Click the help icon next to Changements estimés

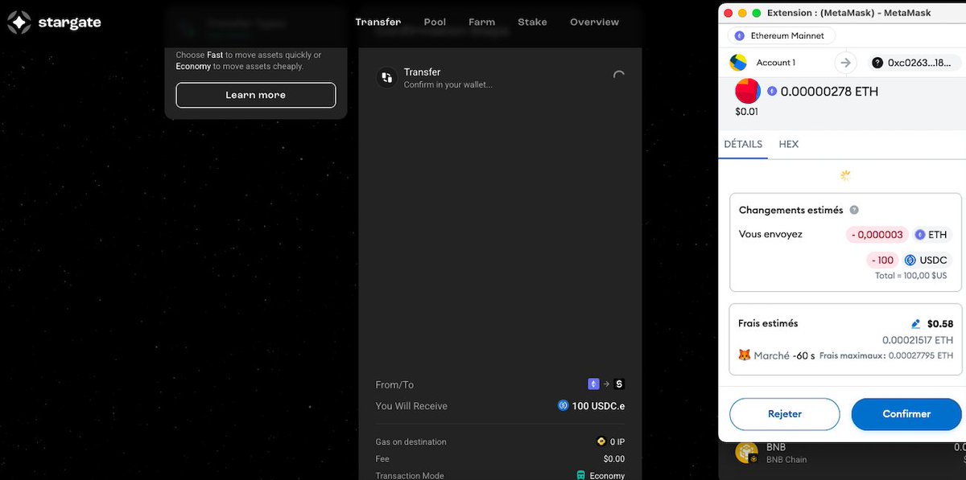(854, 210)
